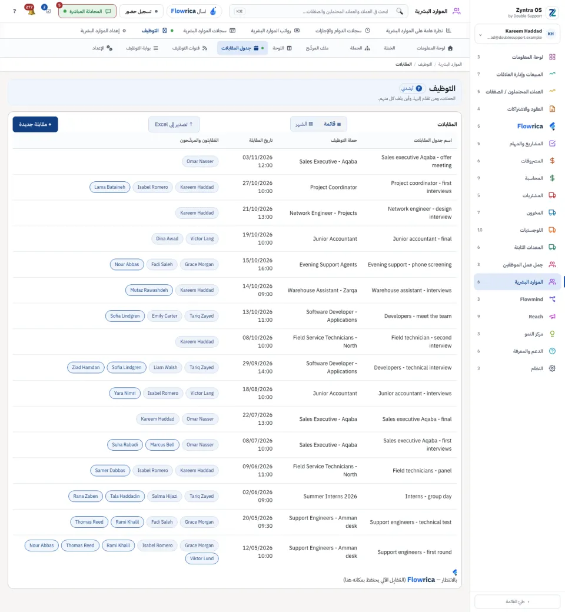This screenshot has width=565, height=612.
Task: Open the سجلات الدوام والإجازات tab
Action: (343, 31)
